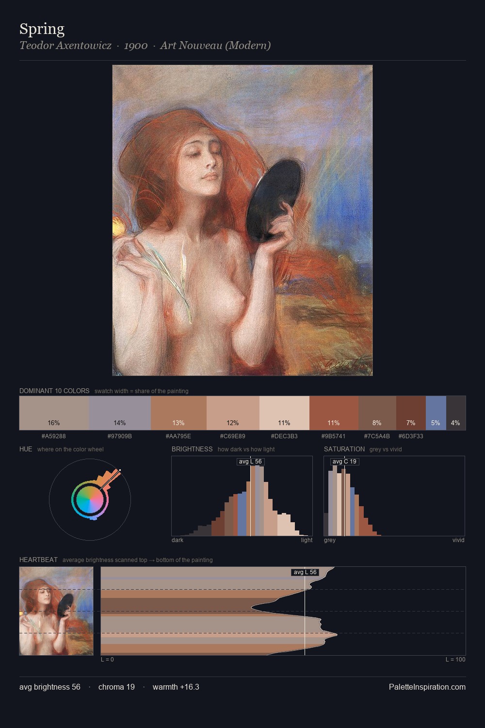485x728 pixels.
Task: Click the small painting thumbnail in Heartbeat
Action: click(x=56, y=611)
